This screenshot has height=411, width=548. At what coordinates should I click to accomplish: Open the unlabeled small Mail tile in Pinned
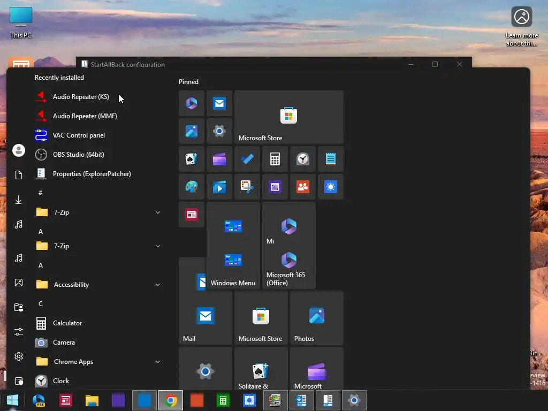coord(219,103)
